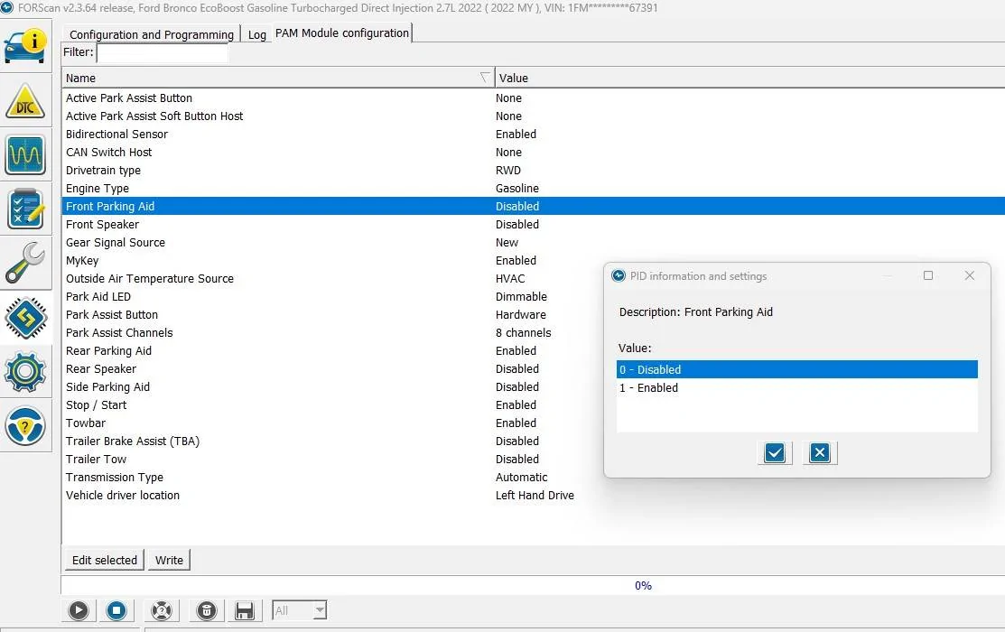The width and height of the screenshot is (1005, 632).
Task: Close the PID information and settings dialog
Action: coord(969,275)
